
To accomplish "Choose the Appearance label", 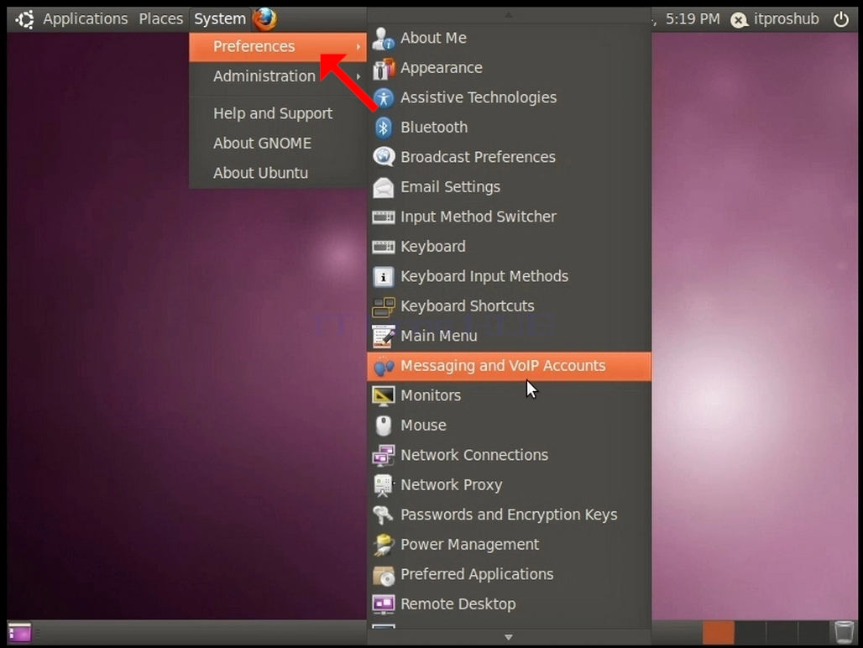I will [442, 68].
